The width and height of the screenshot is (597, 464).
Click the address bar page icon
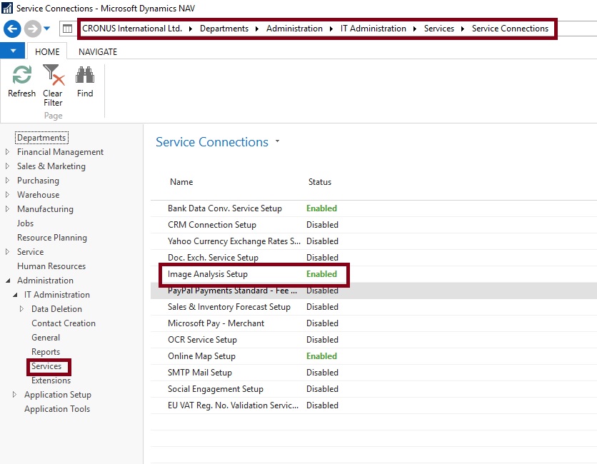coord(67,29)
